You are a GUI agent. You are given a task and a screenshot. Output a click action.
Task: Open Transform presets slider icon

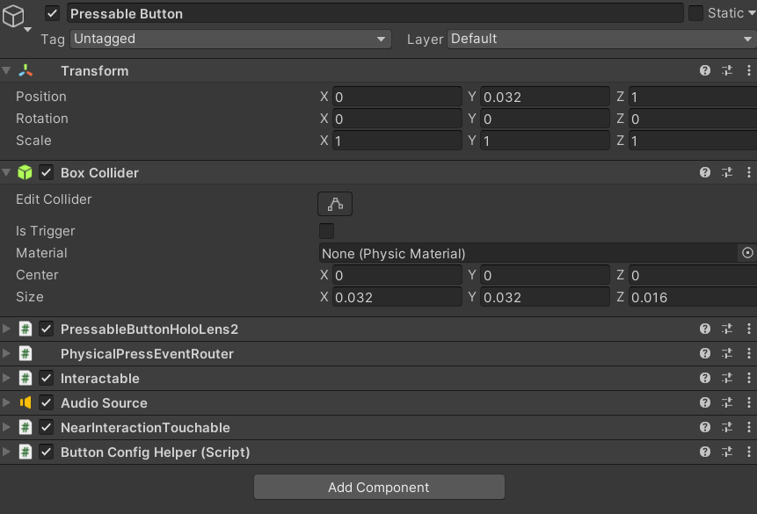pos(727,70)
